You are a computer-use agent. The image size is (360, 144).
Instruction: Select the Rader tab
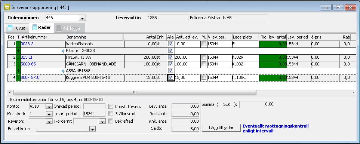41,28
